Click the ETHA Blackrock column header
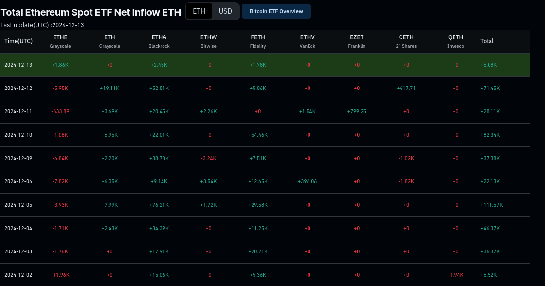This screenshot has height=286, width=545. click(x=159, y=41)
